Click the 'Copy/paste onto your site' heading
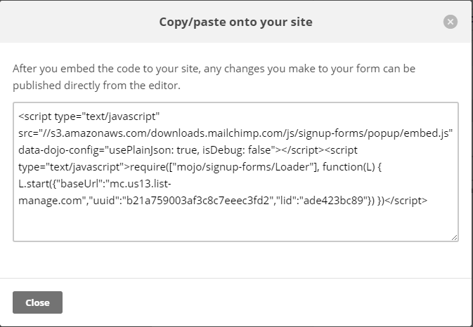The height and width of the screenshot is (327, 473). 235,22
